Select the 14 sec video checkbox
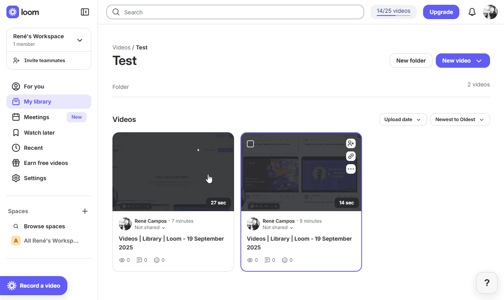 250,144
